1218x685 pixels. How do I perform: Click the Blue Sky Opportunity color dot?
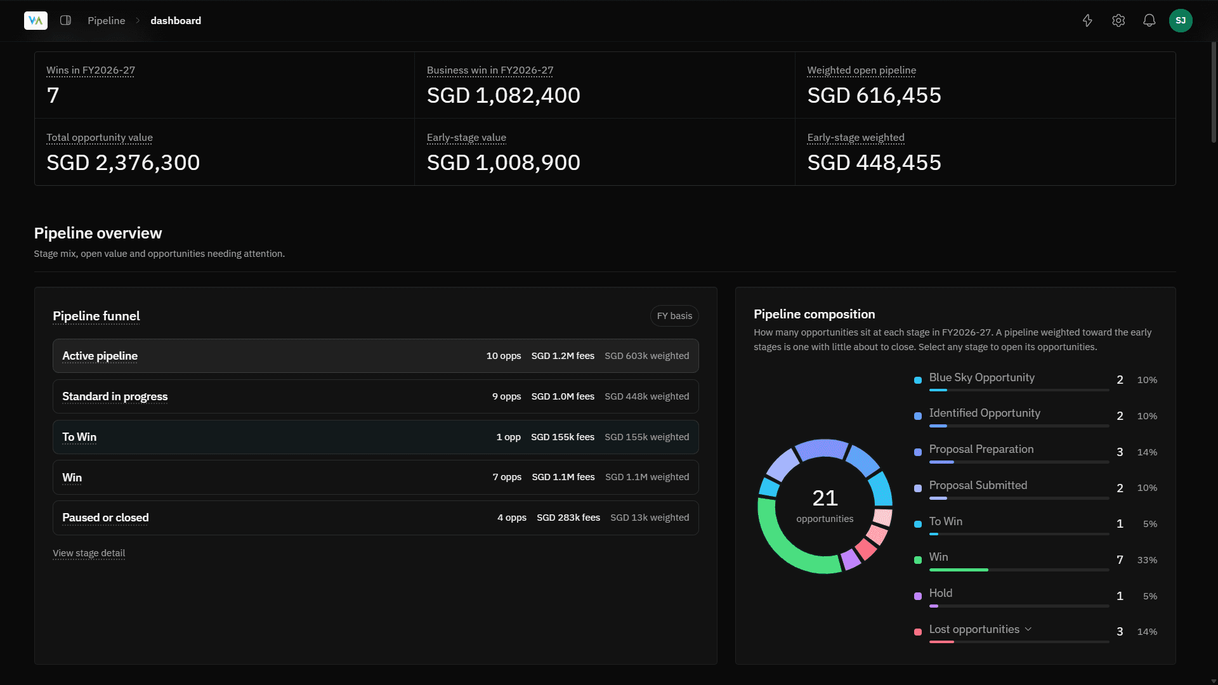point(917,381)
